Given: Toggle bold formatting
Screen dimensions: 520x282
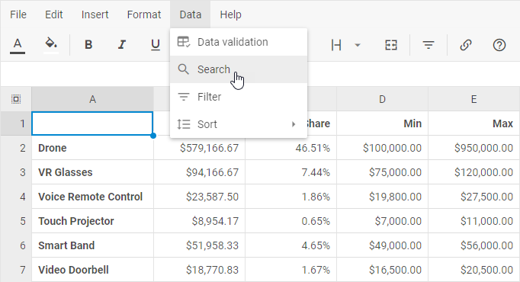Looking at the screenshot, I should point(88,45).
